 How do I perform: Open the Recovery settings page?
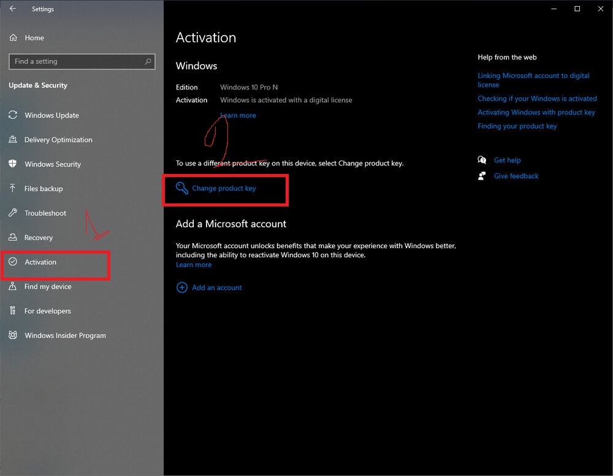[x=38, y=238]
